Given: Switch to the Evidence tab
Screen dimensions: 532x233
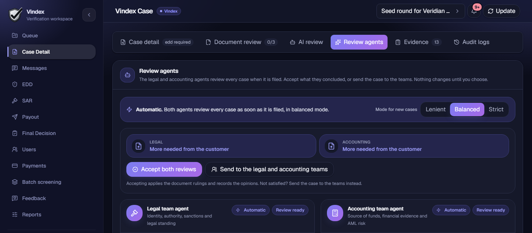Looking at the screenshot, I should (x=418, y=42).
